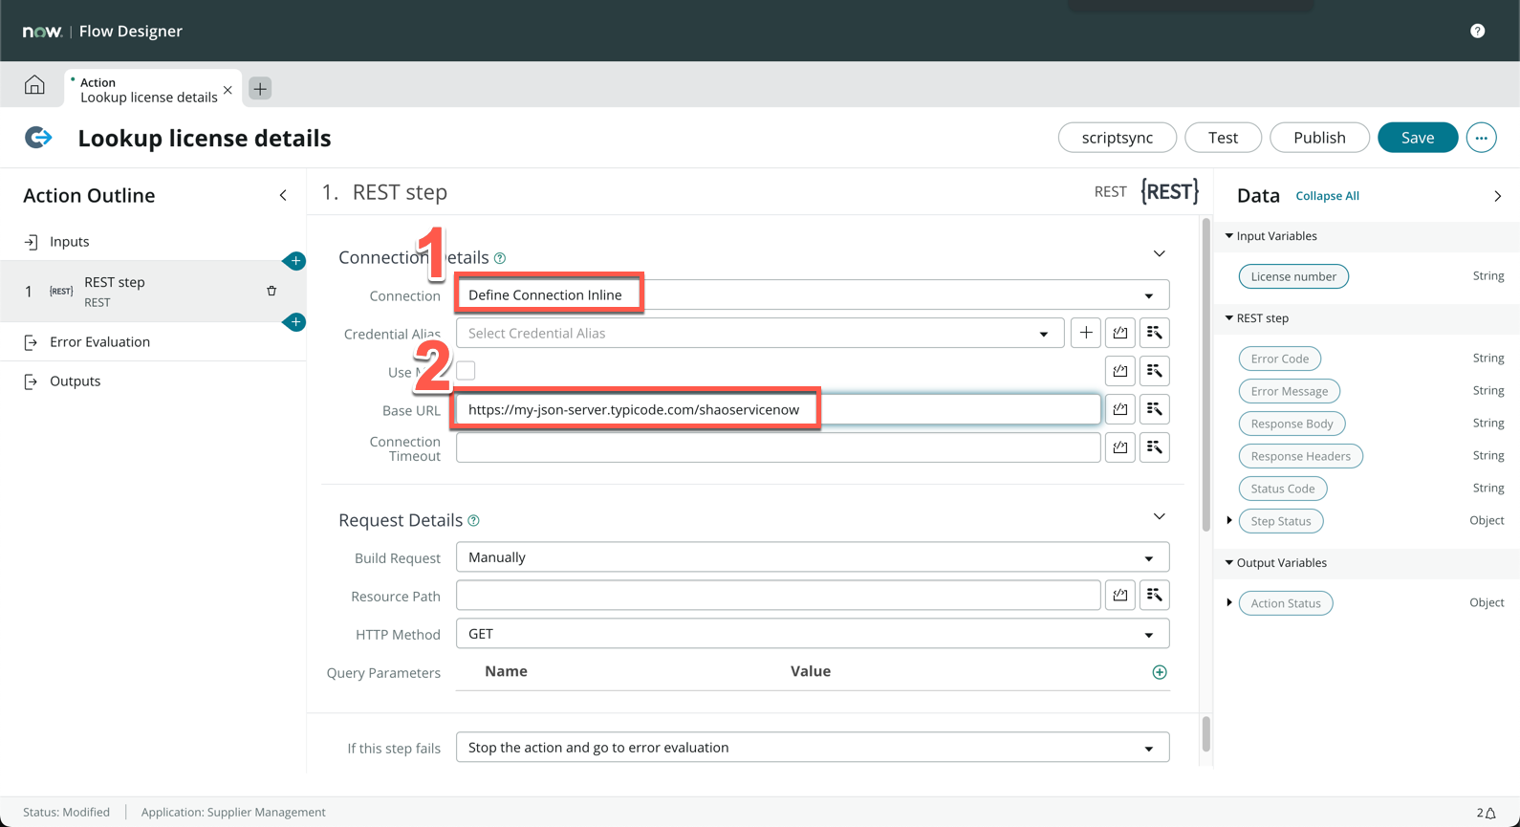The width and height of the screenshot is (1520, 827).
Task: Delete the REST step with trash icon
Action: [x=271, y=291]
